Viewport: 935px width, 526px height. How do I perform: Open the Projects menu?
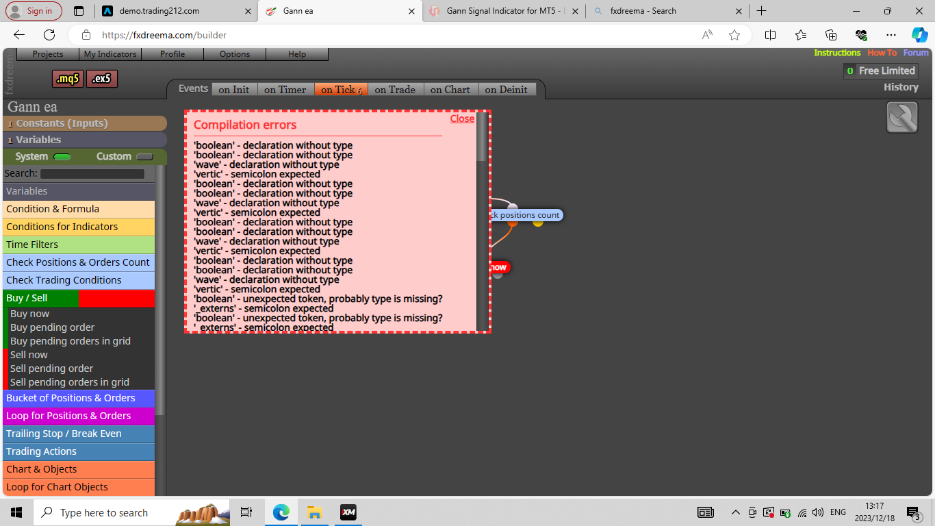(x=47, y=54)
